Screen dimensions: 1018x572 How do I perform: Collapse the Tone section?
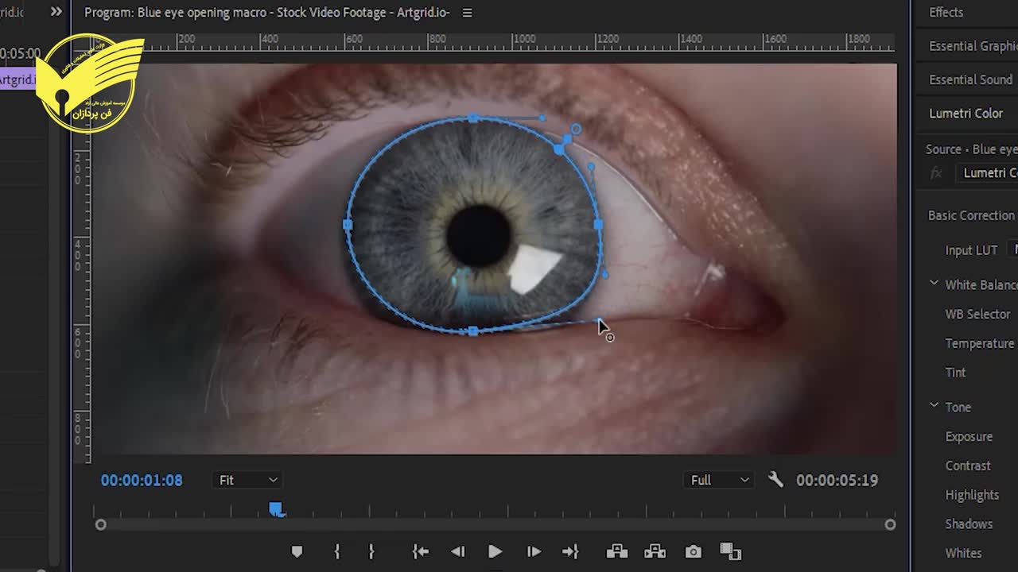point(934,406)
